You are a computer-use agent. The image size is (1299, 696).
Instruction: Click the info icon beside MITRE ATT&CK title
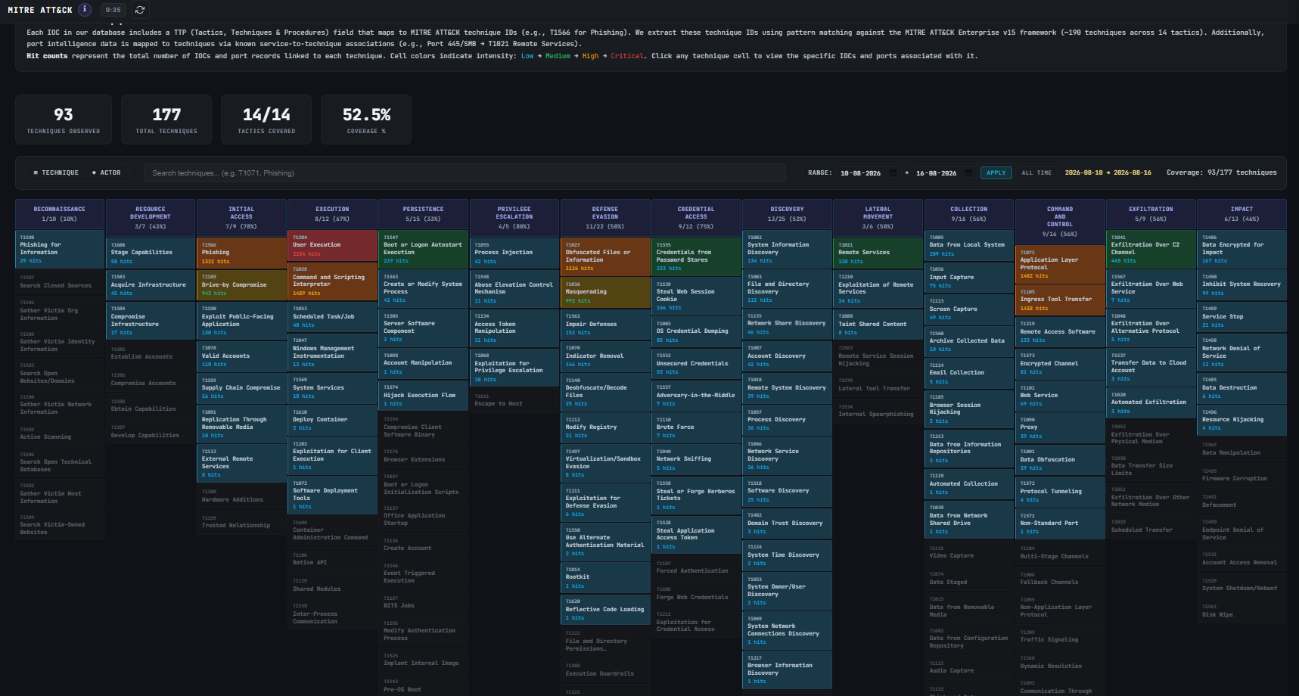85,10
